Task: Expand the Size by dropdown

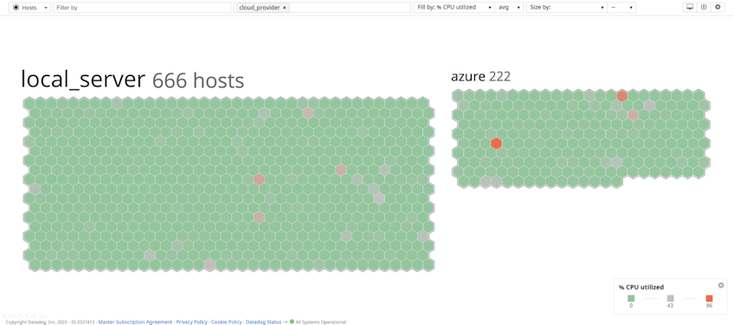Action: tap(566, 8)
